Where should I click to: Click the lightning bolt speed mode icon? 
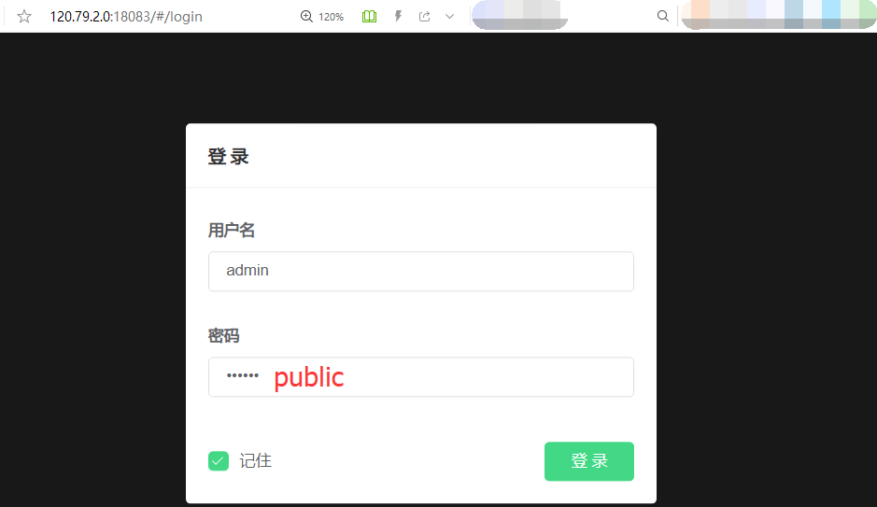point(398,16)
